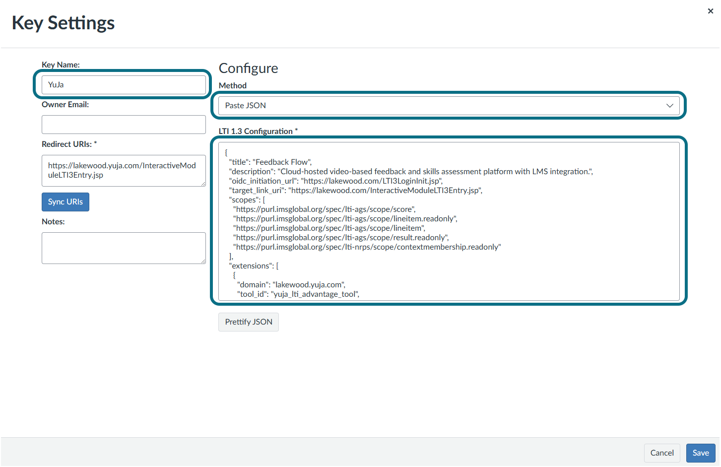The height and width of the screenshot is (467, 721).
Task: Click the Key Name label
Action: (x=61, y=65)
